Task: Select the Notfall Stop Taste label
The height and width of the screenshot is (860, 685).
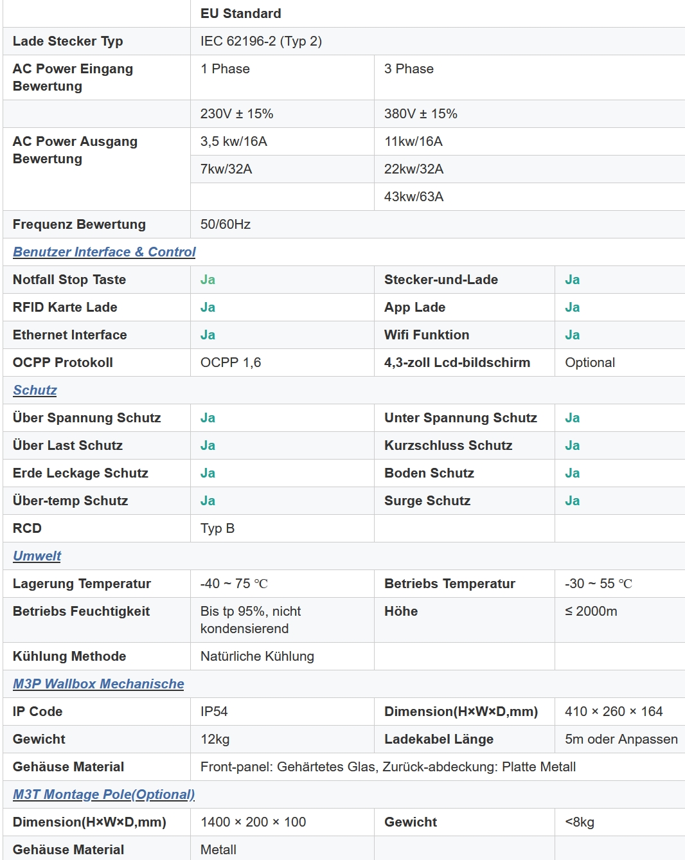Action: point(69,280)
